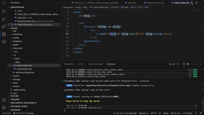The height and width of the screenshot is (115, 204).
Task: Open the Problems panel tab
Action: pos(69,64)
